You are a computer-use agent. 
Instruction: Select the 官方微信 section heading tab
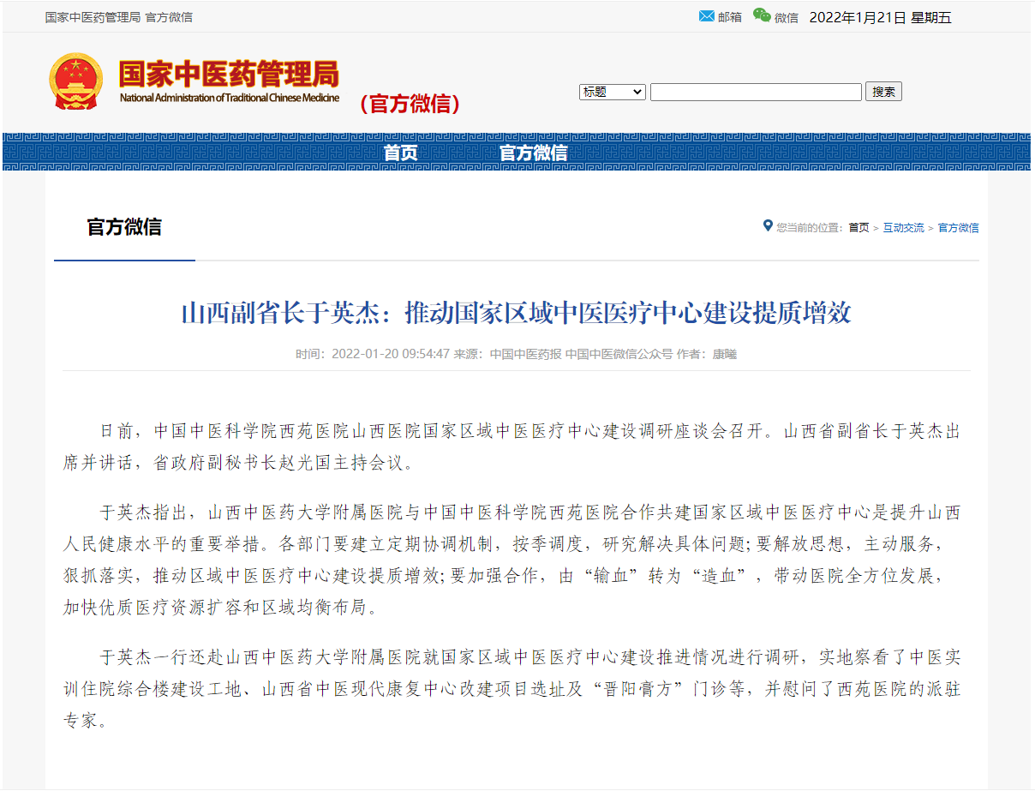[124, 227]
